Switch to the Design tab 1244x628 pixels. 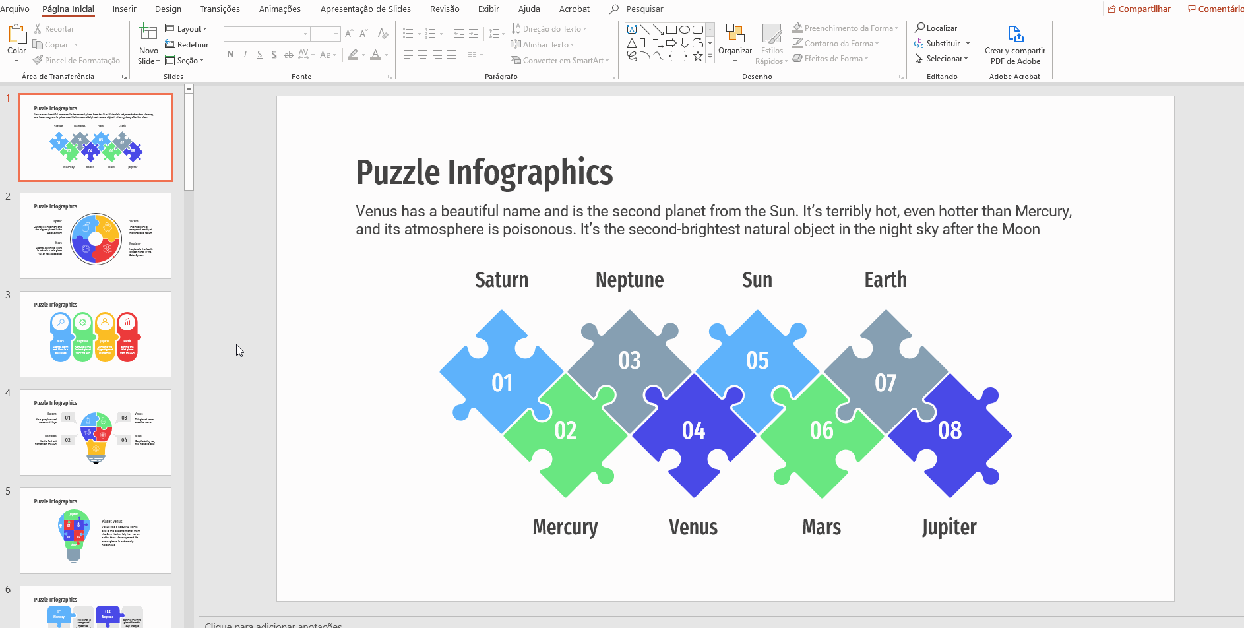point(168,9)
